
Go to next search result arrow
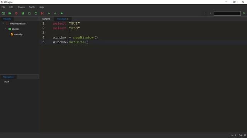pos(211,13)
